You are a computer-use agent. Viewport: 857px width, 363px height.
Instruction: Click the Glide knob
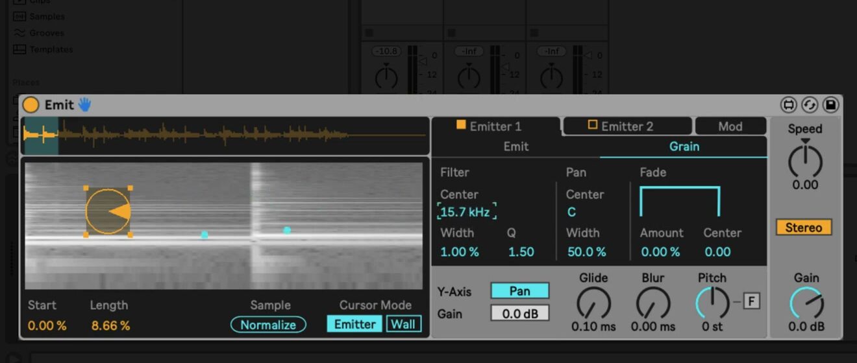tap(593, 303)
